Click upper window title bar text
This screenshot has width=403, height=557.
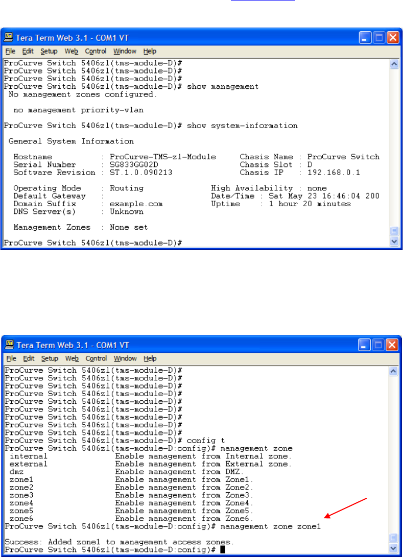[x=72, y=38]
